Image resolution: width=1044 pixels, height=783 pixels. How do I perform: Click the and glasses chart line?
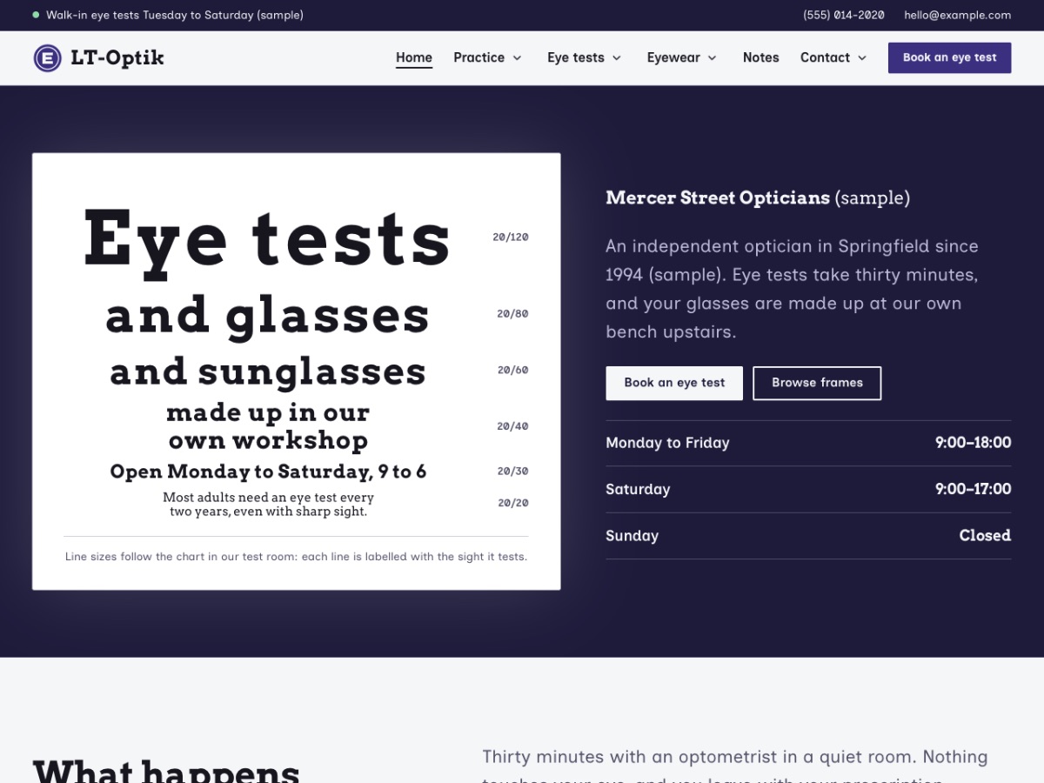(x=268, y=316)
